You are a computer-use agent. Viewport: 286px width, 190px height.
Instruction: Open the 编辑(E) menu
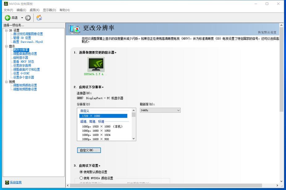point(21,10)
